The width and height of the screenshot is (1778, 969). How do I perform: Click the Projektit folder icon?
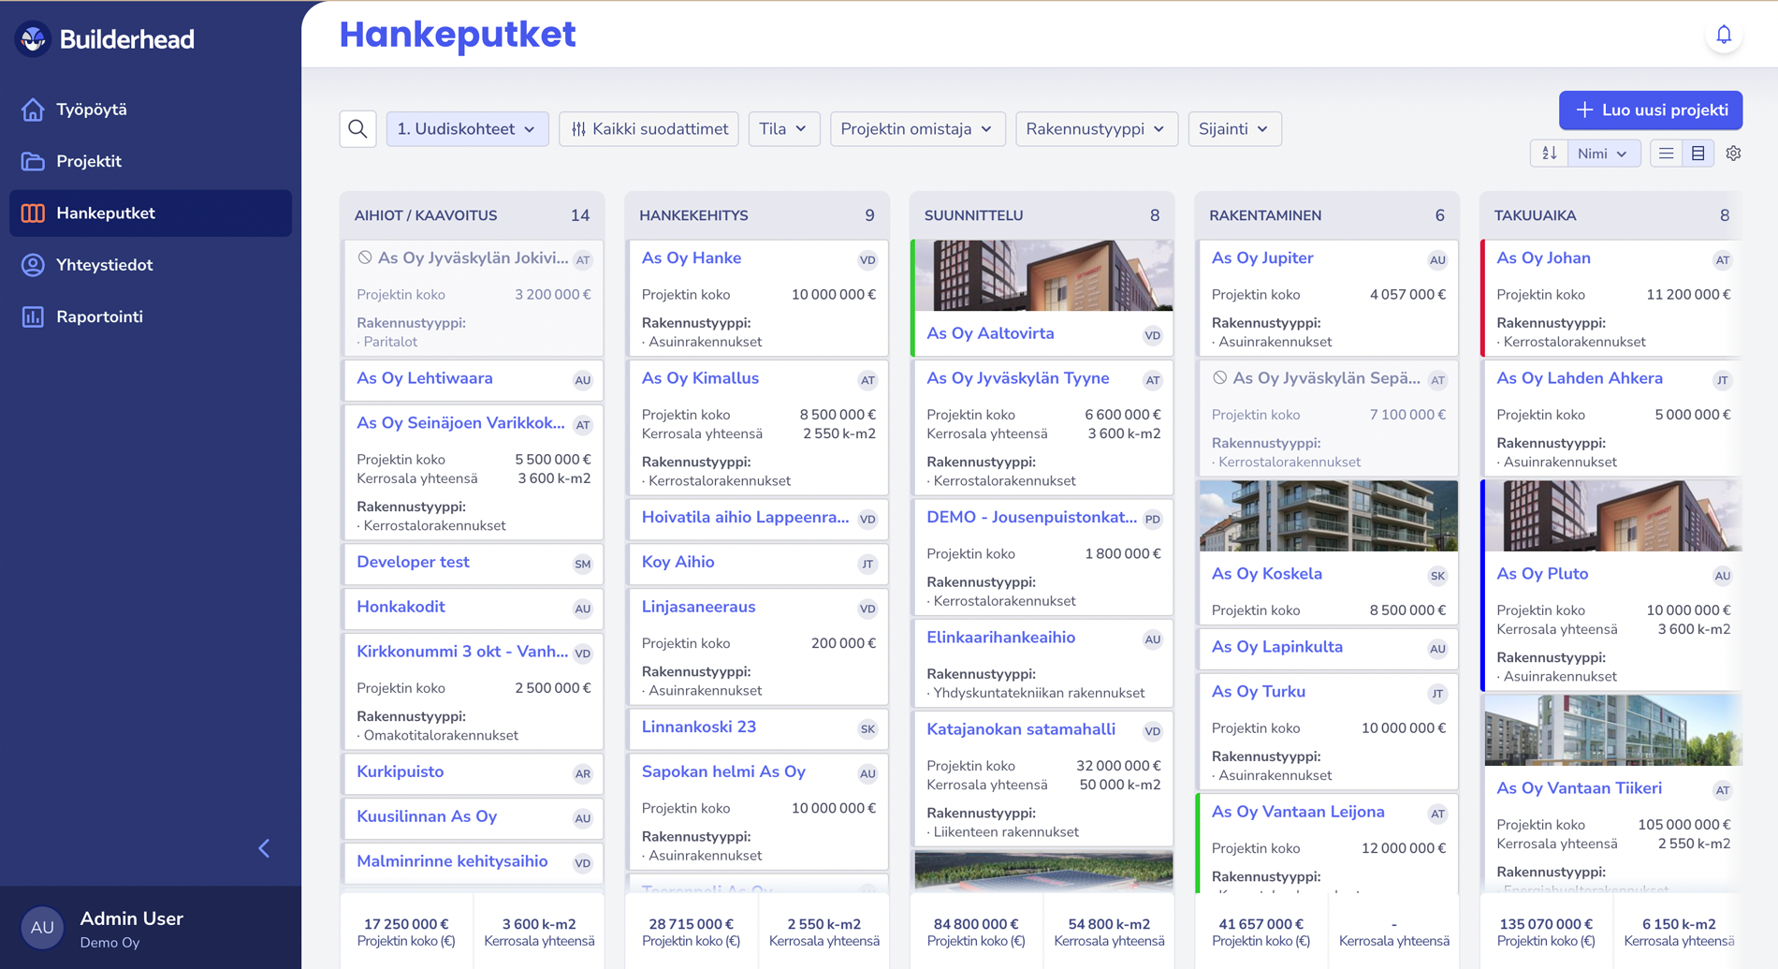point(33,161)
